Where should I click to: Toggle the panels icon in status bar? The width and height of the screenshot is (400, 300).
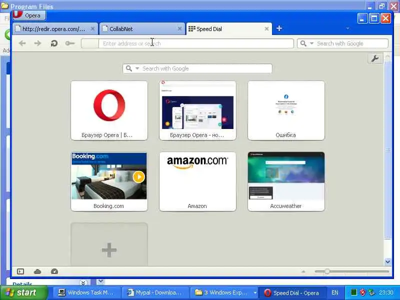coord(20,271)
